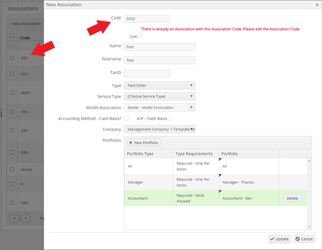
Task: Delete the Accountant portfolio row
Action: 292,198
